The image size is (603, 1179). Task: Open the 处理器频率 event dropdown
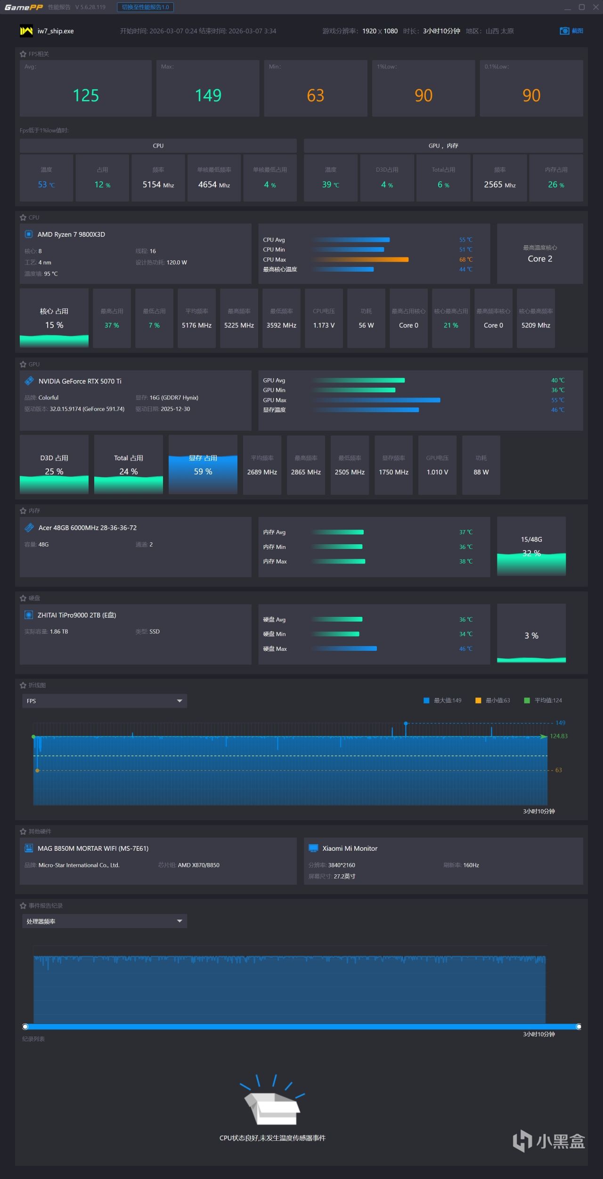click(x=105, y=921)
